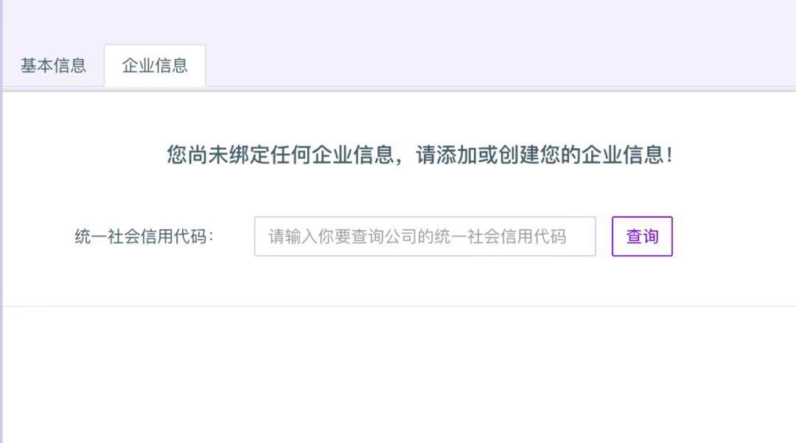Place the cursor in the credit code search box
Screen dimensions: 796x443
pyautogui.click(x=425, y=237)
